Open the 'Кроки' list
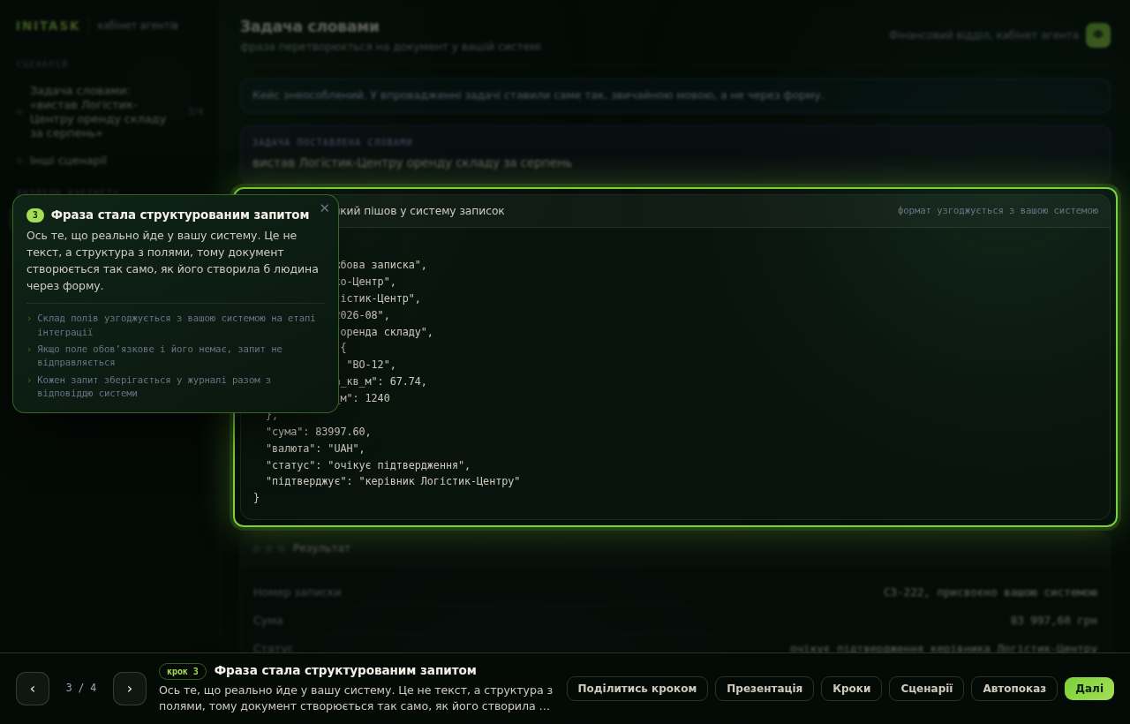Viewport: 1130px width, 724px height. click(x=851, y=689)
